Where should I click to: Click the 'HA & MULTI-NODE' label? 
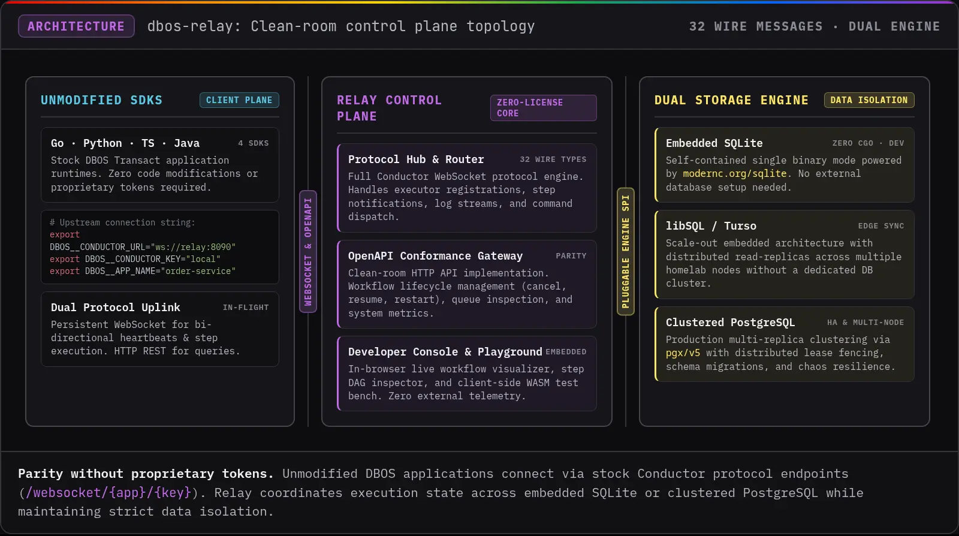pyautogui.click(x=865, y=323)
